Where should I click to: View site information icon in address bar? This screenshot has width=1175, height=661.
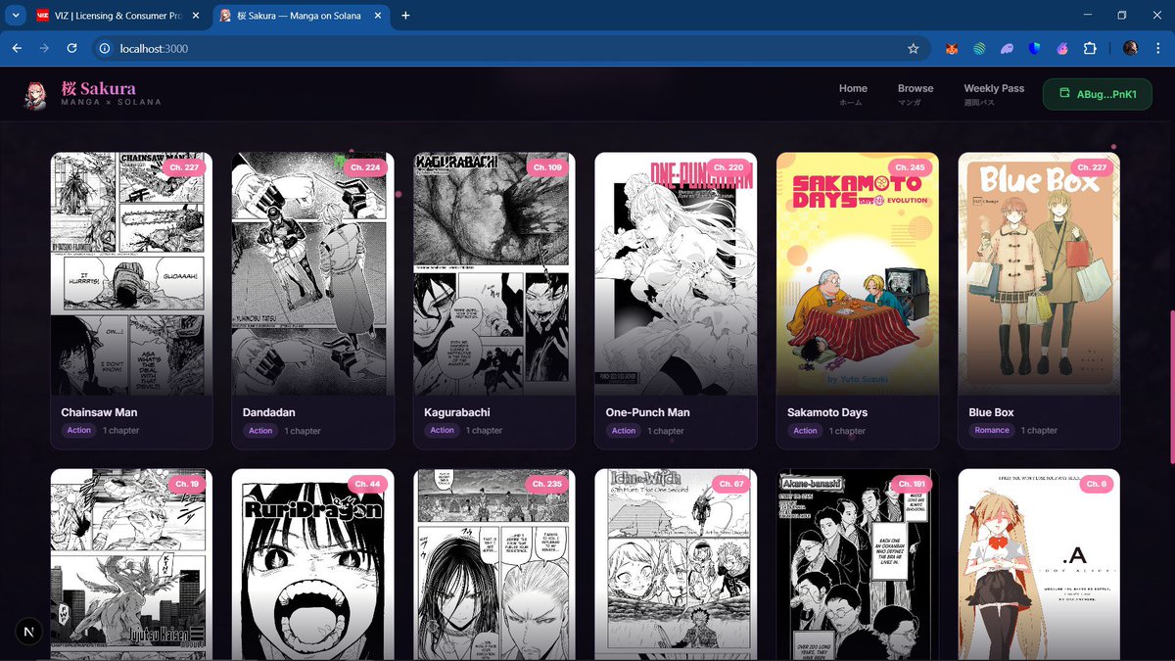click(x=105, y=48)
